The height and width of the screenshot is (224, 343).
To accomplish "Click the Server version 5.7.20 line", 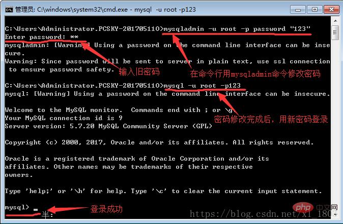I will (108, 126).
